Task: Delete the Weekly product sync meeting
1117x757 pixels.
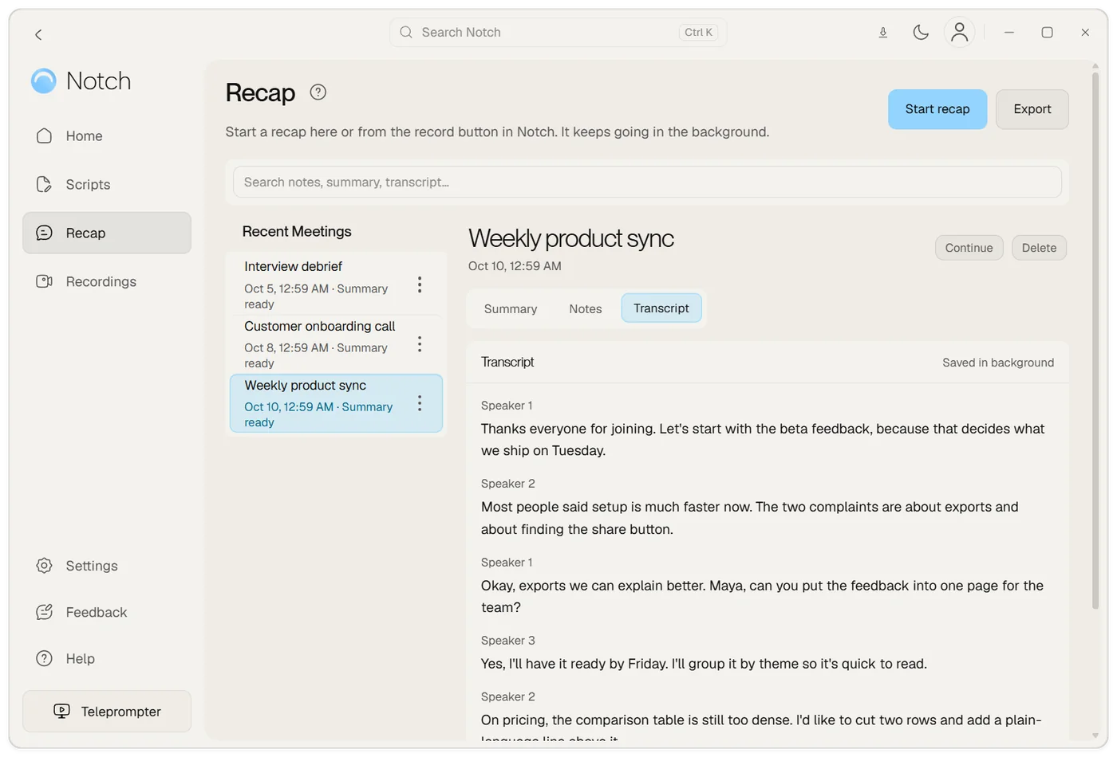Action: [1039, 248]
